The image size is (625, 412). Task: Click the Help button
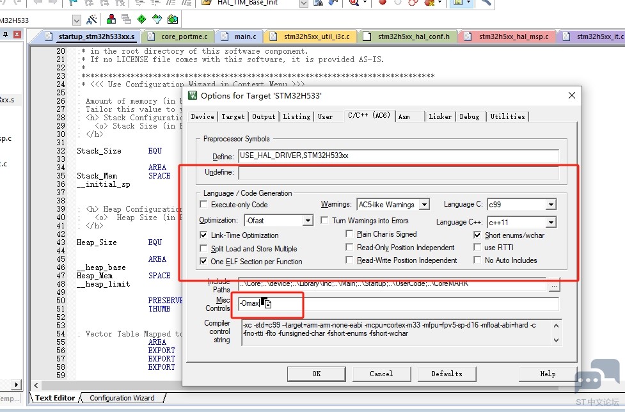click(x=548, y=374)
